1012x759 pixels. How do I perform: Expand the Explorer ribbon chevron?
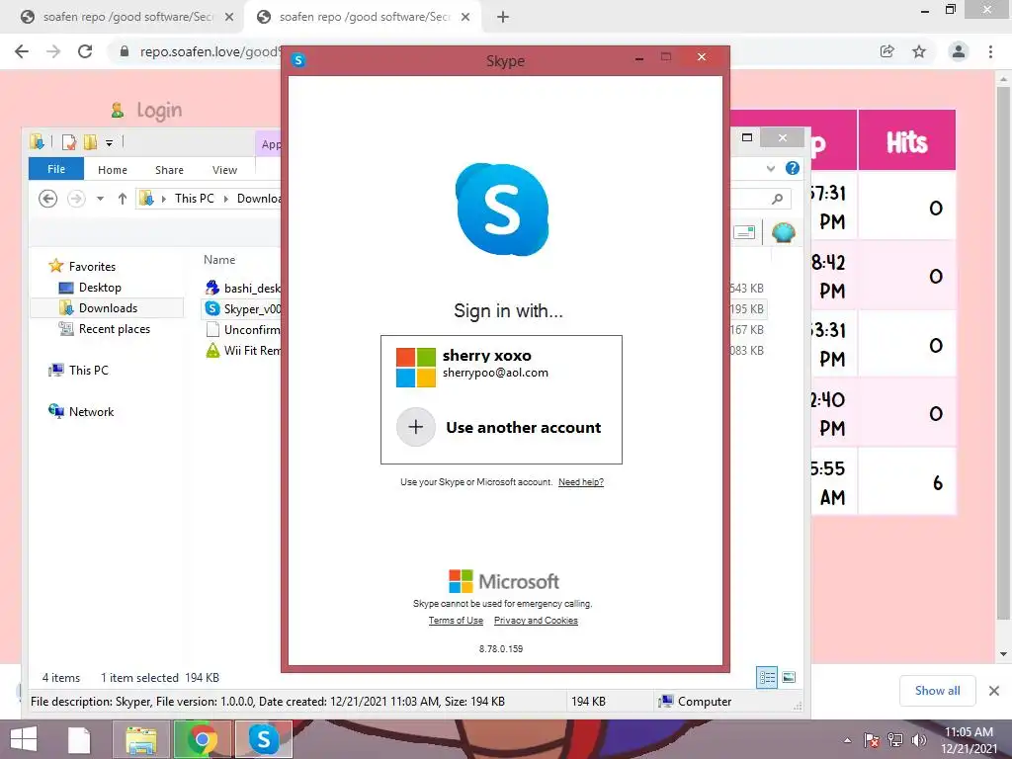(771, 168)
